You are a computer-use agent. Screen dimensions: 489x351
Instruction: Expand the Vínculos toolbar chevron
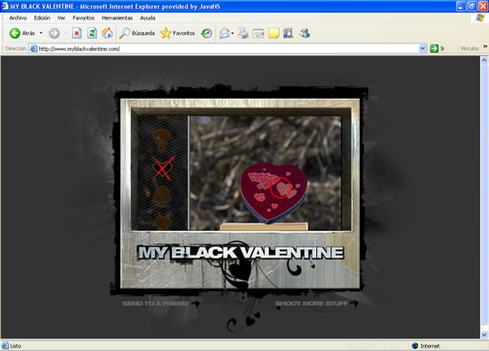485,46
